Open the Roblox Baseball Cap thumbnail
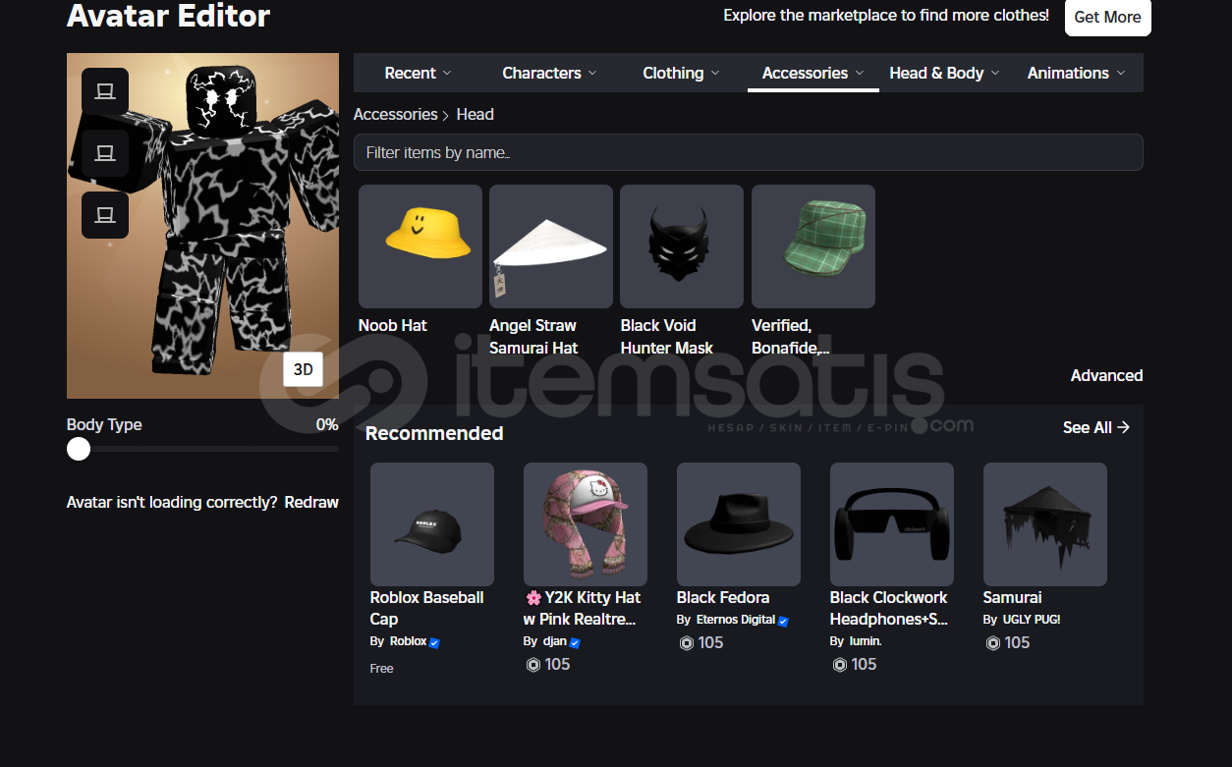Screen dimensions: 1232x767 pyautogui.click(x=432, y=524)
